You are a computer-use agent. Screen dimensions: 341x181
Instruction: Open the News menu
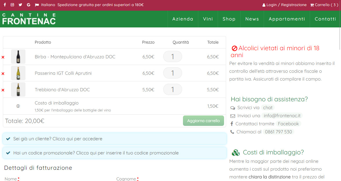pos(252,19)
